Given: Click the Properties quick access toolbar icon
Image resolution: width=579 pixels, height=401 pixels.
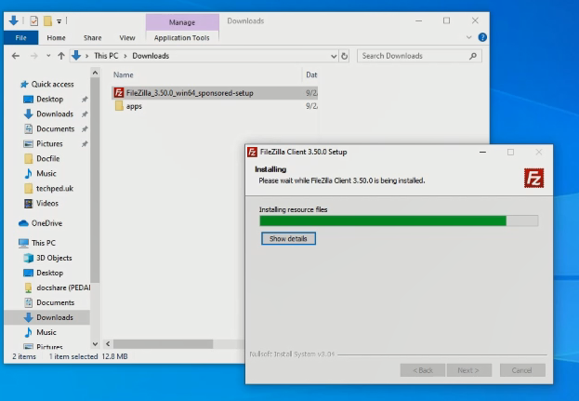Looking at the screenshot, I should (x=34, y=20).
